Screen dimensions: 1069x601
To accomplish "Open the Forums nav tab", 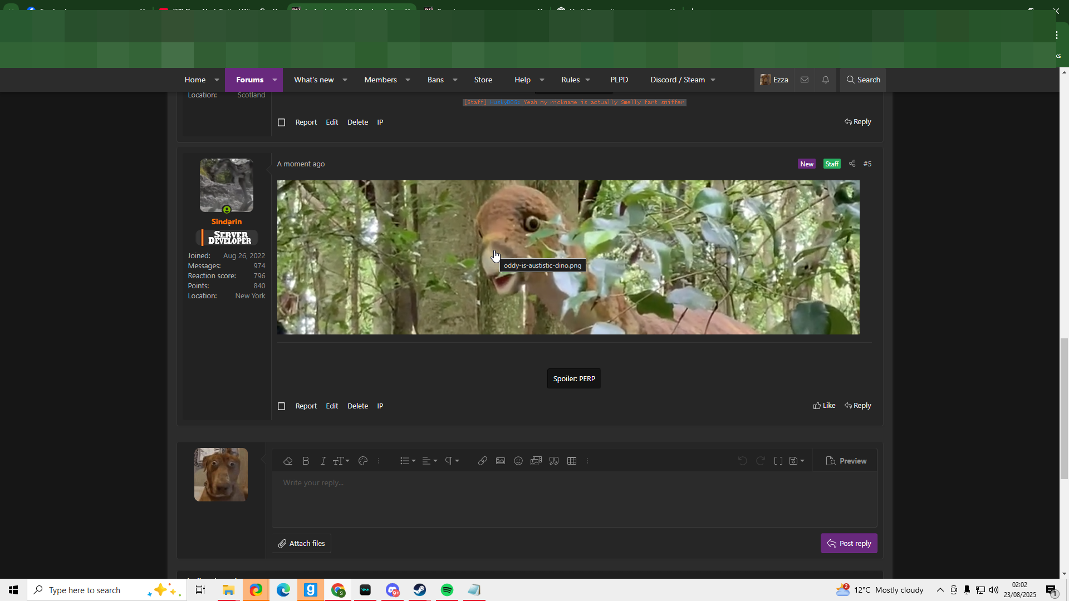I will pos(249,80).
